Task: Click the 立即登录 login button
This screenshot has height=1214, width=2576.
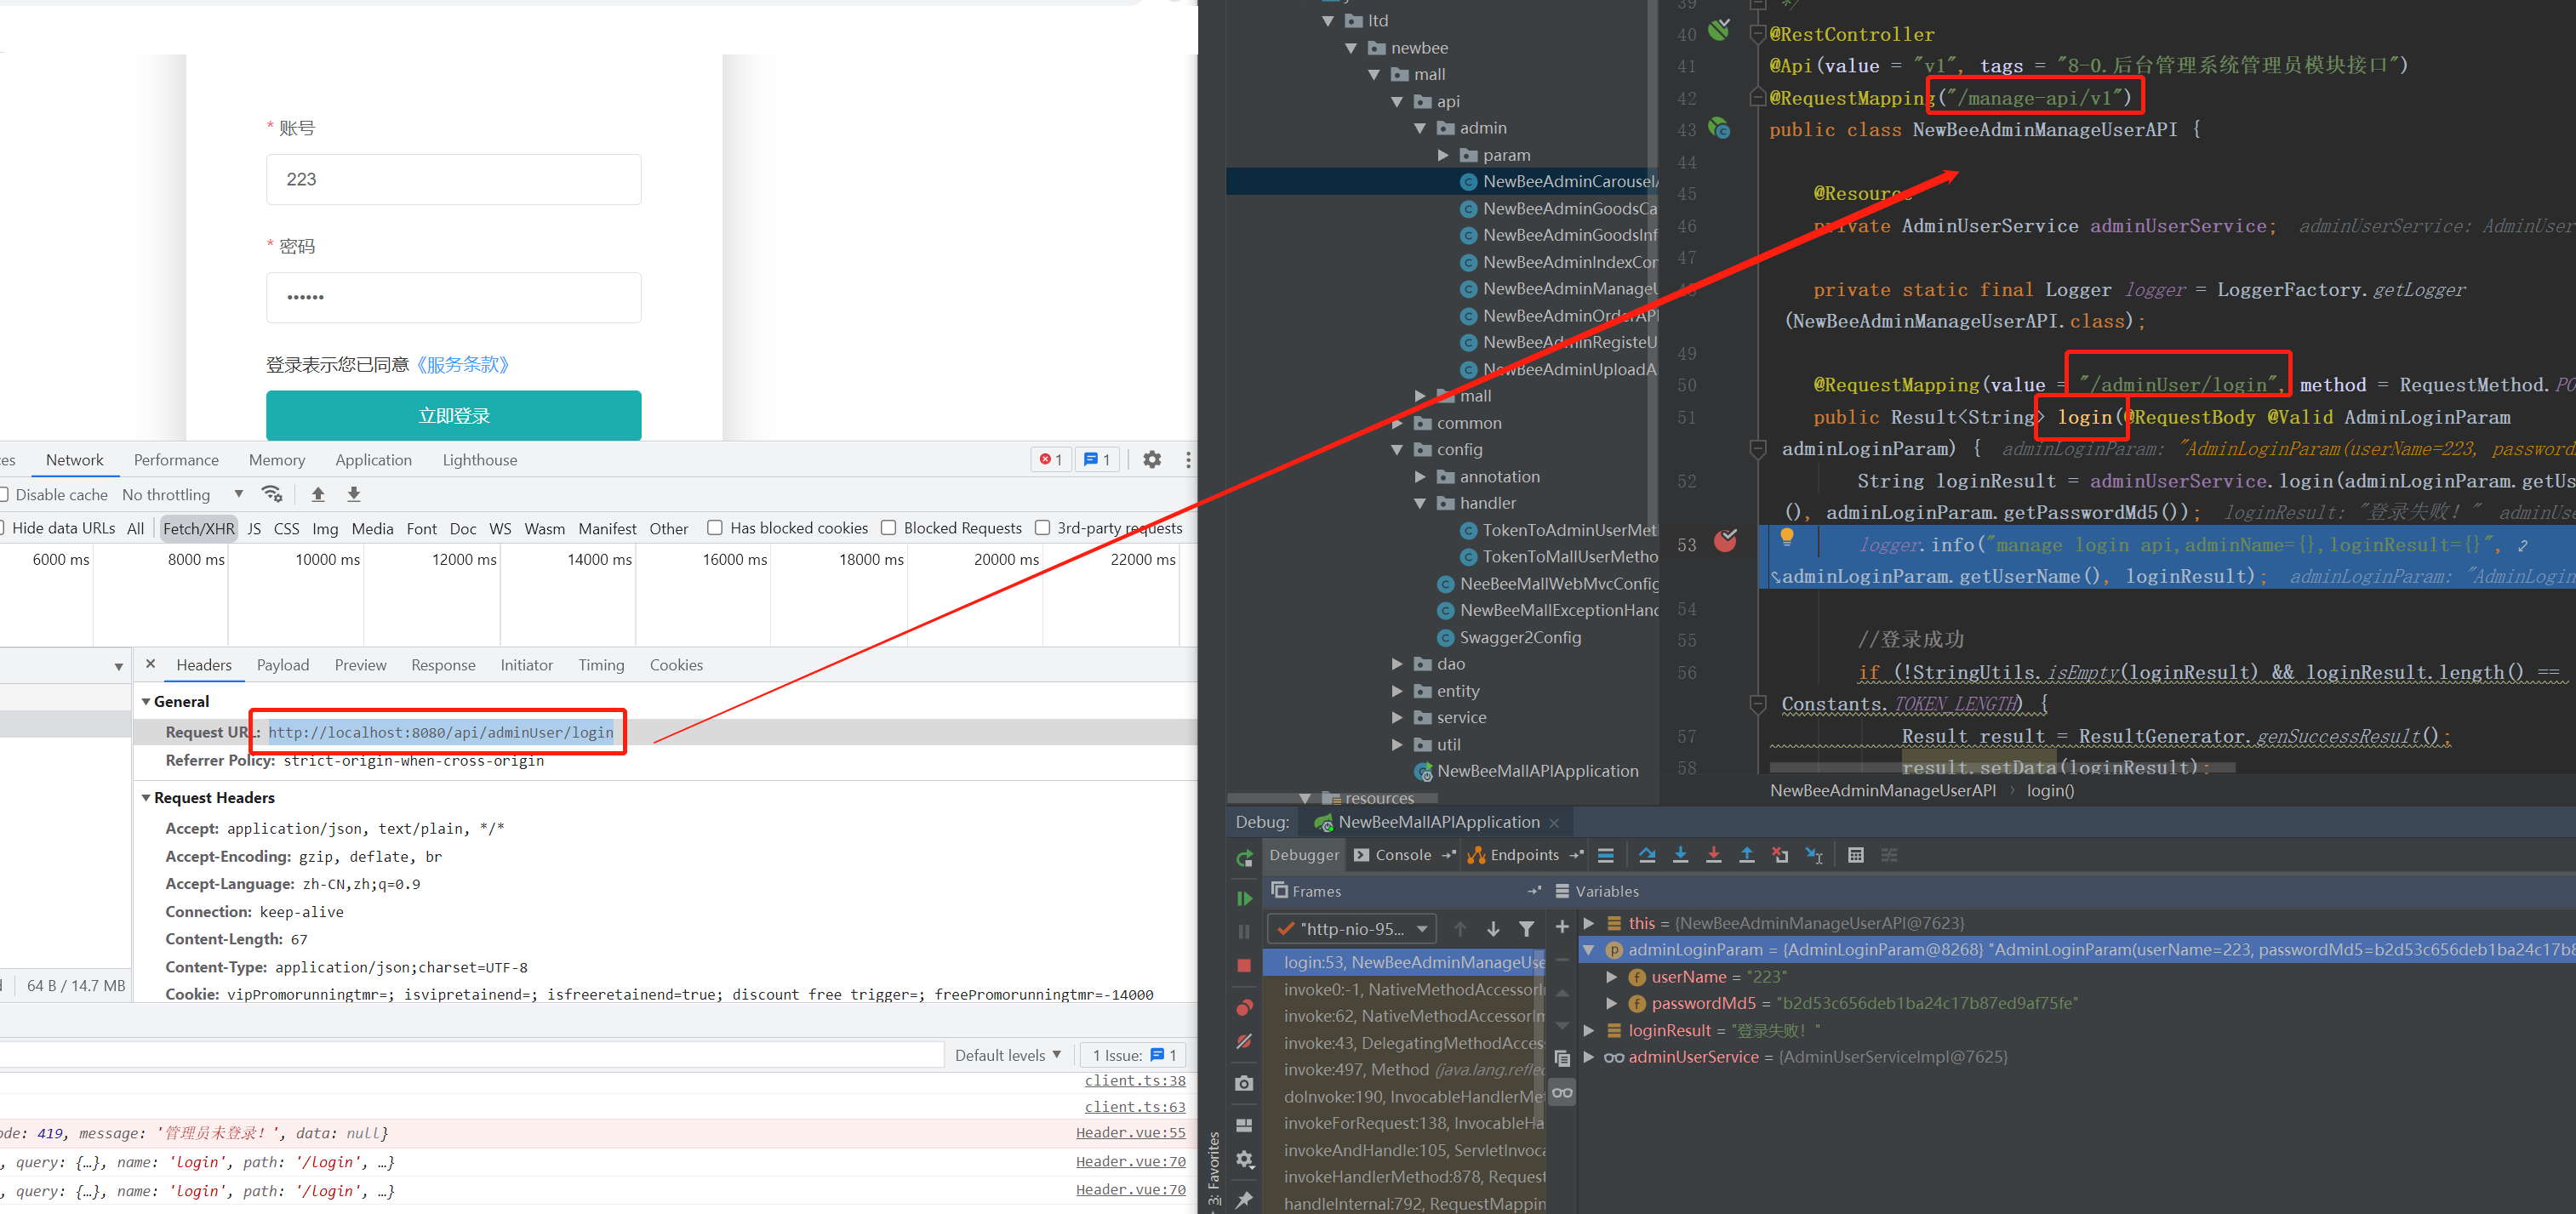Action: (x=453, y=415)
